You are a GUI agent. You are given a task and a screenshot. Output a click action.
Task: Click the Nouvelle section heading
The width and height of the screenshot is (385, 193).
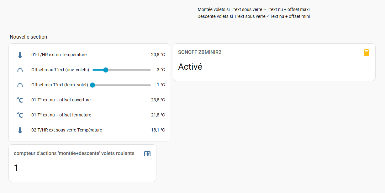tap(28, 37)
